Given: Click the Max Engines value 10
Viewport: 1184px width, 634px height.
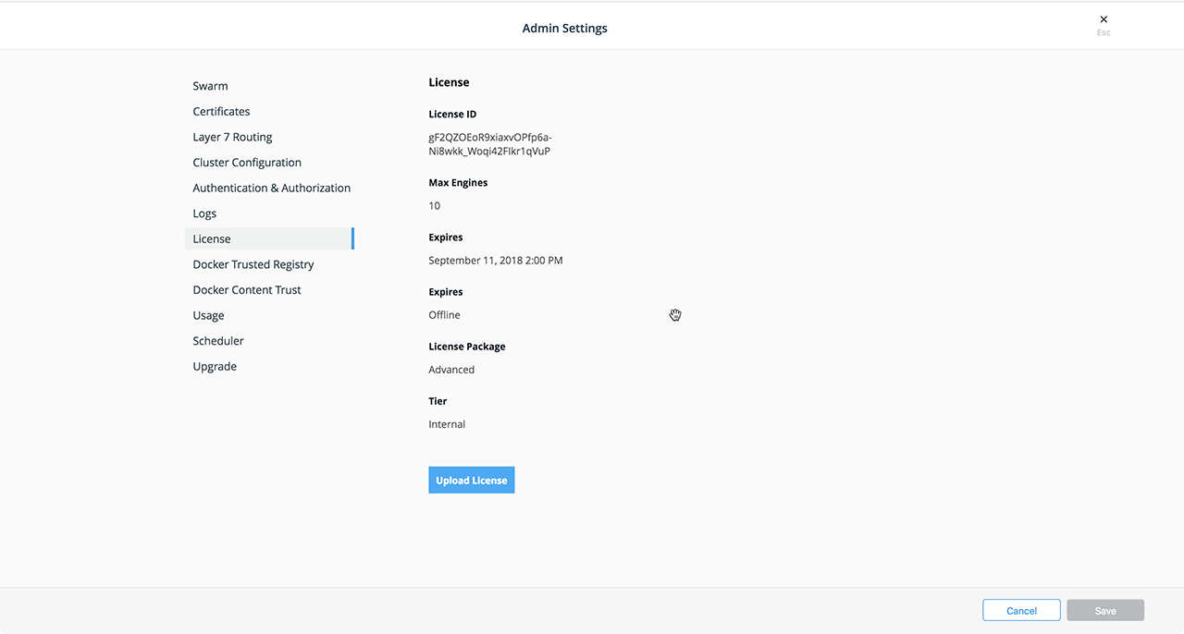Looking at the screenshot, I should (x=435, y=206).
